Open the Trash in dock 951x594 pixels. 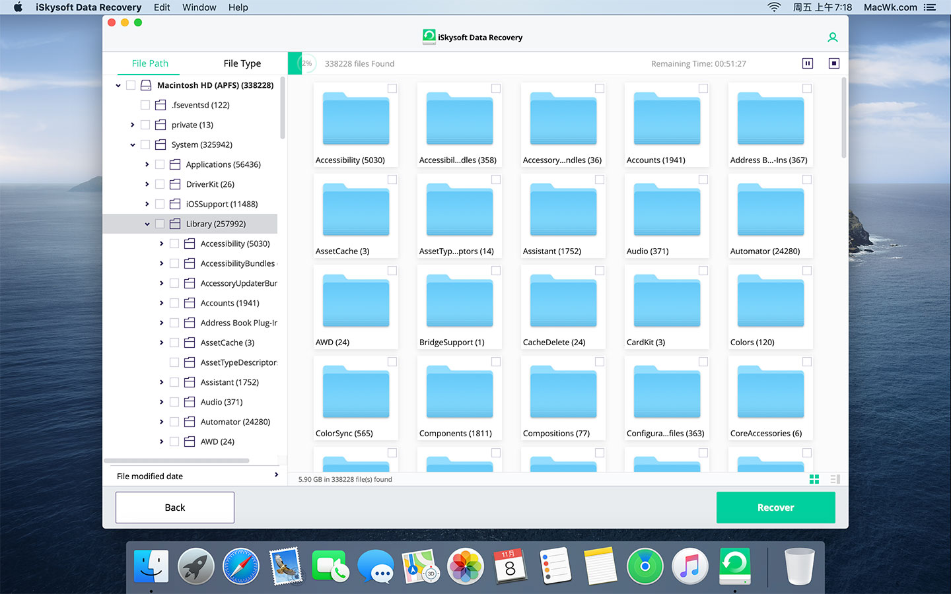pyautogui.click(x=799, y=566)
